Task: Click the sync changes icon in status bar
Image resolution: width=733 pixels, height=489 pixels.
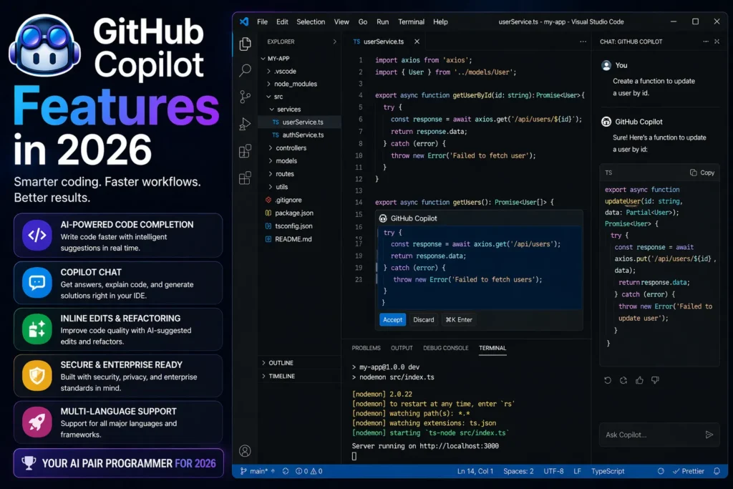Action: pyautogui.click(x=285, y=471)
